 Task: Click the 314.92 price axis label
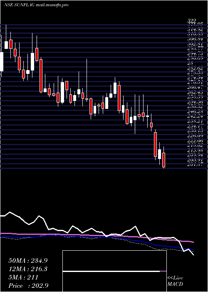(x=195, y=29)
